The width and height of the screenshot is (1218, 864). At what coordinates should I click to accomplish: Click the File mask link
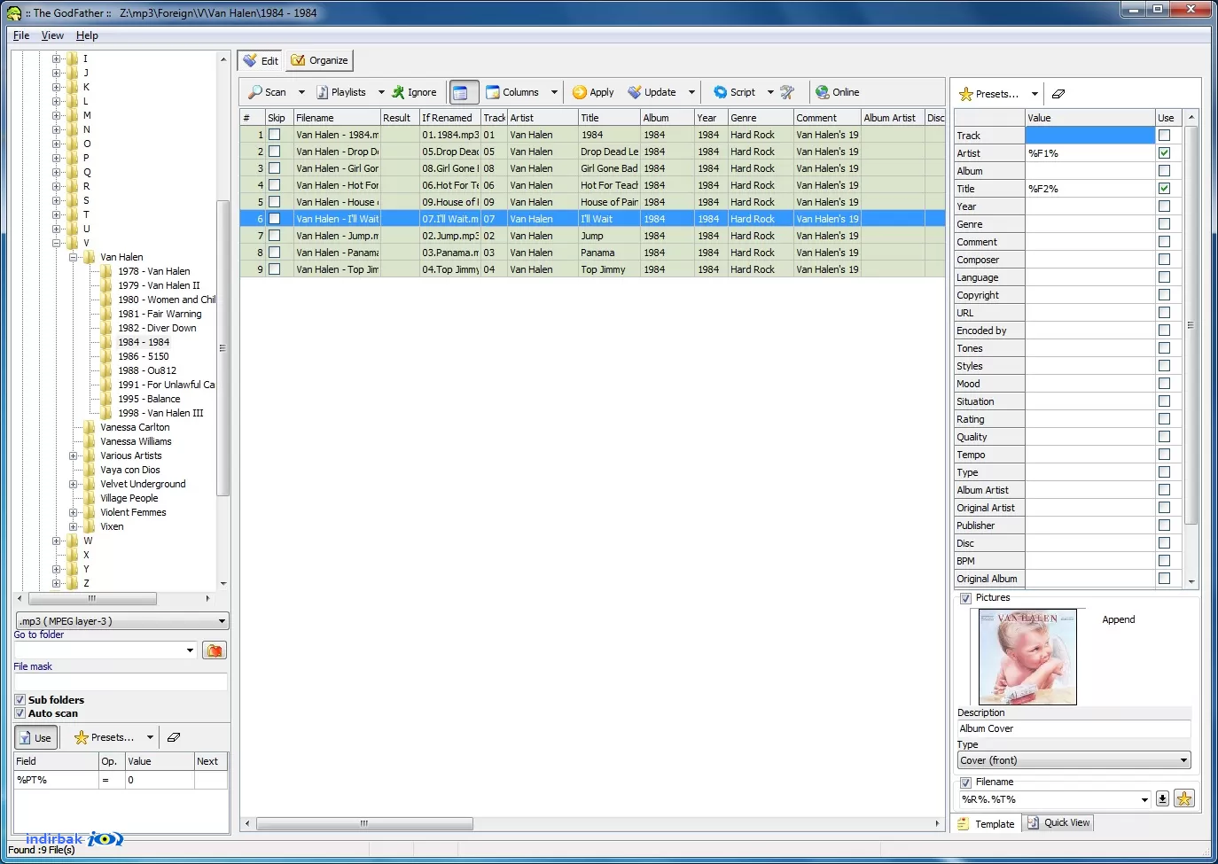33,666
